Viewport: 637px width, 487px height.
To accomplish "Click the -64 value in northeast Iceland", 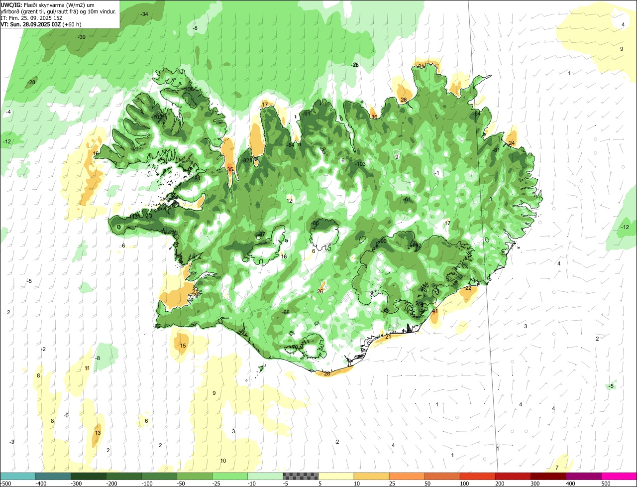I will [477, 114].
